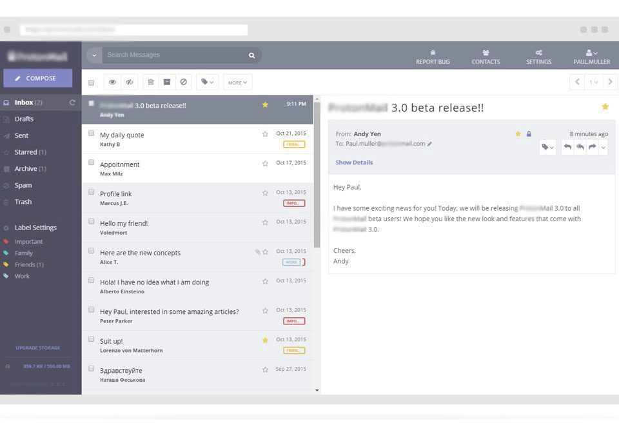Filter by the green Family label
The width and height of the screenshot is (619, 432).
pos(24,253)
